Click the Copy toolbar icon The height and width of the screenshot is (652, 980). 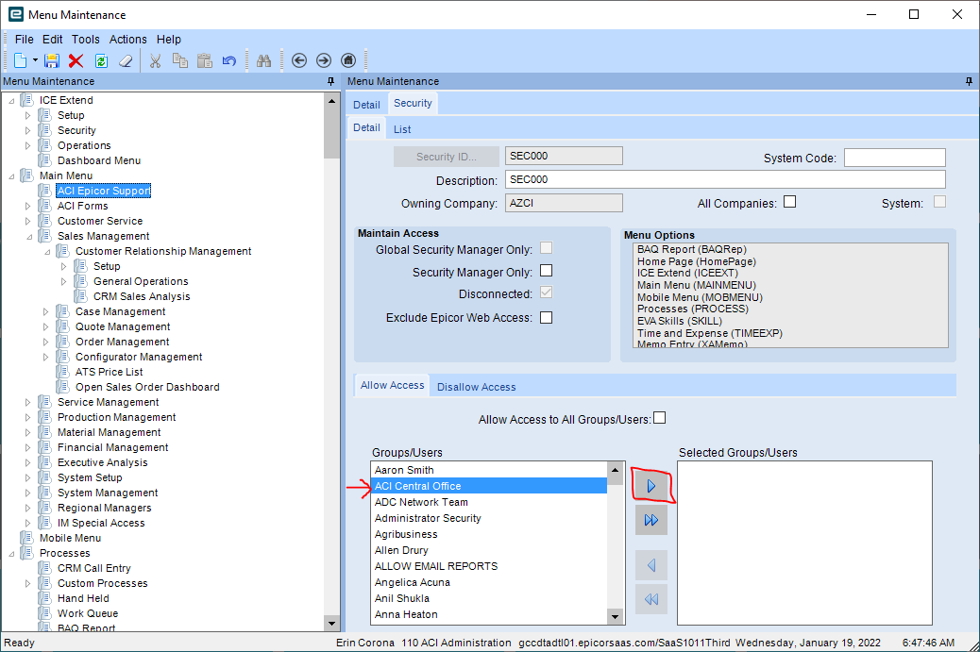pyautogui.click(x=180, y=60)
